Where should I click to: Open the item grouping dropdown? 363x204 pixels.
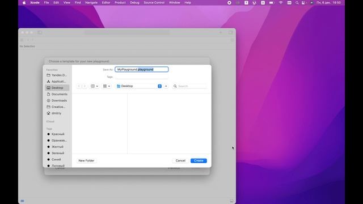(107, 86)
